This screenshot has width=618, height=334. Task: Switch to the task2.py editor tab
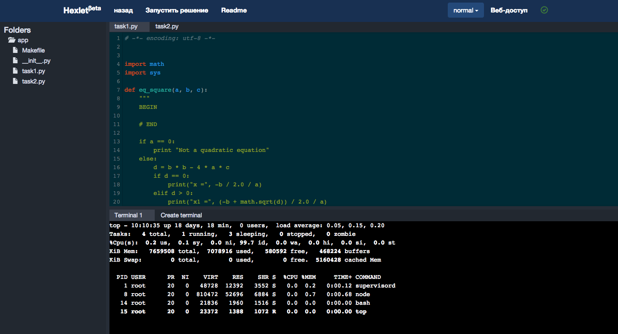tap(167, 26)
